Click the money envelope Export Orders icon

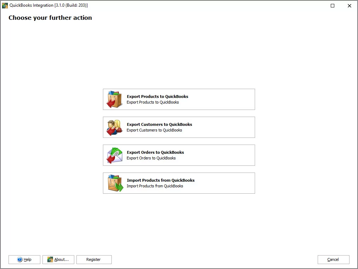[x=115, y=156]
